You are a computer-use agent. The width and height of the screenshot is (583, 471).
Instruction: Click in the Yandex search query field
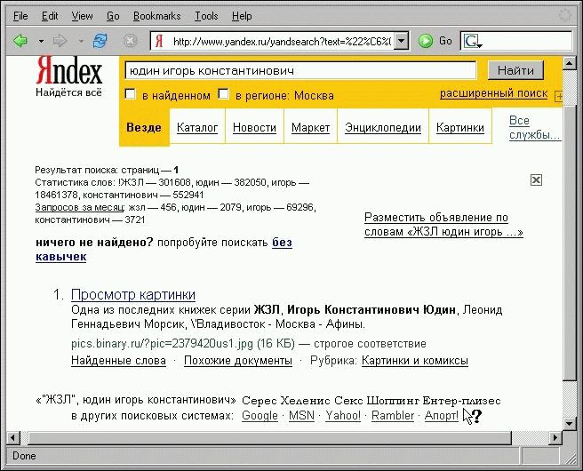(302, 70)
